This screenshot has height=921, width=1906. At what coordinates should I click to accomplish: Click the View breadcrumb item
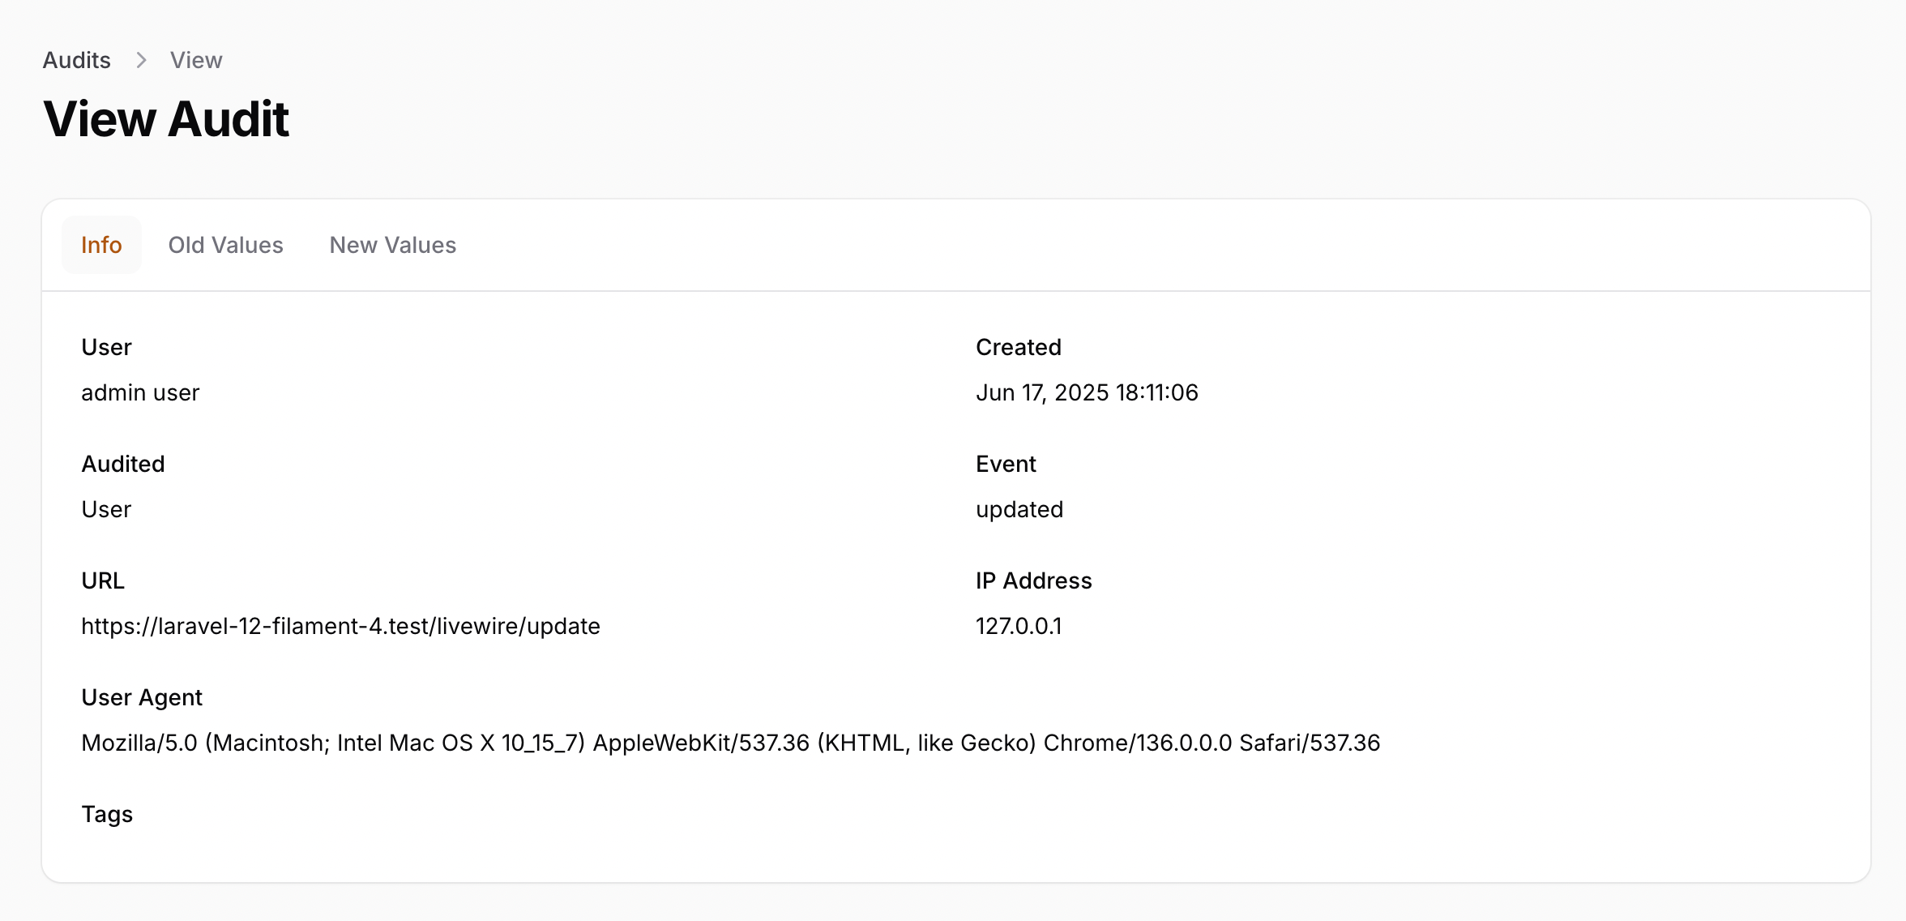(x=195, y=60)
